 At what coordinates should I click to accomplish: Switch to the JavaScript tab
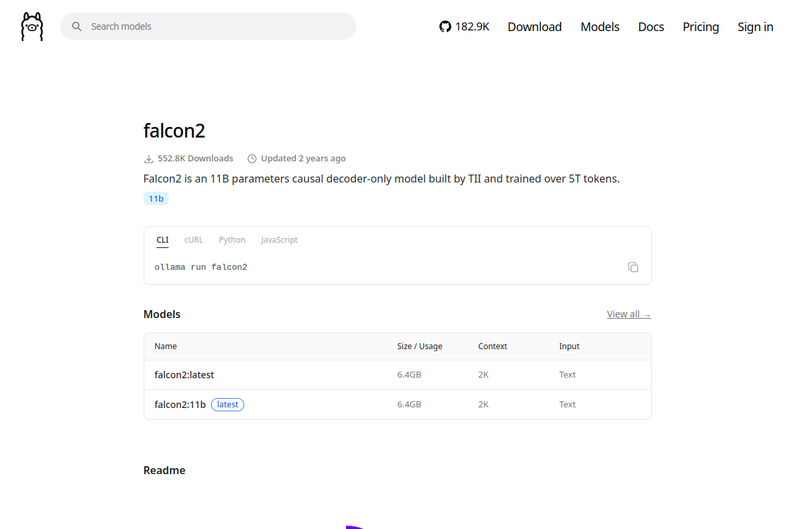click(x=279, y=240)
